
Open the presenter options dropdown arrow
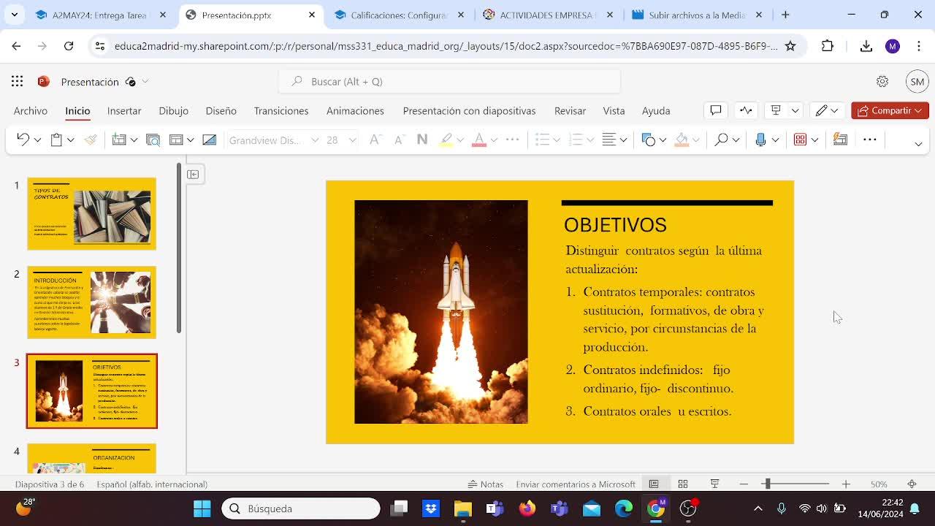click(x=795, y=110)
